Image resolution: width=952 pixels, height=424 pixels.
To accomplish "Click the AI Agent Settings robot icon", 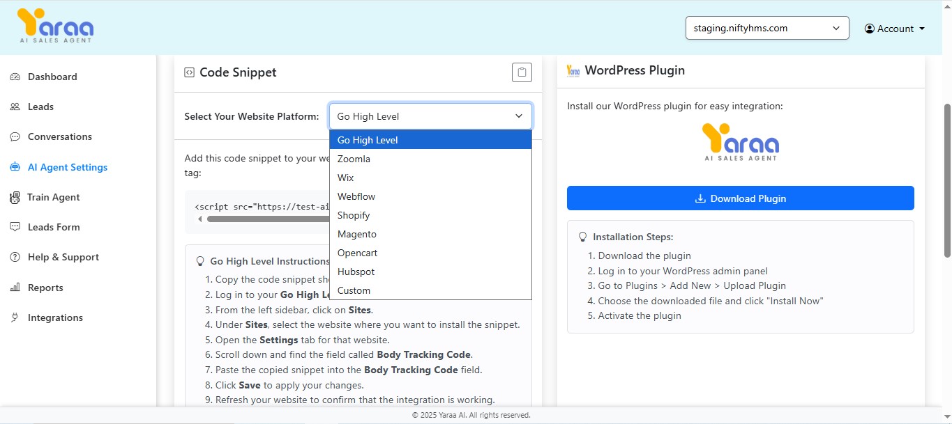I will point(15,167).
